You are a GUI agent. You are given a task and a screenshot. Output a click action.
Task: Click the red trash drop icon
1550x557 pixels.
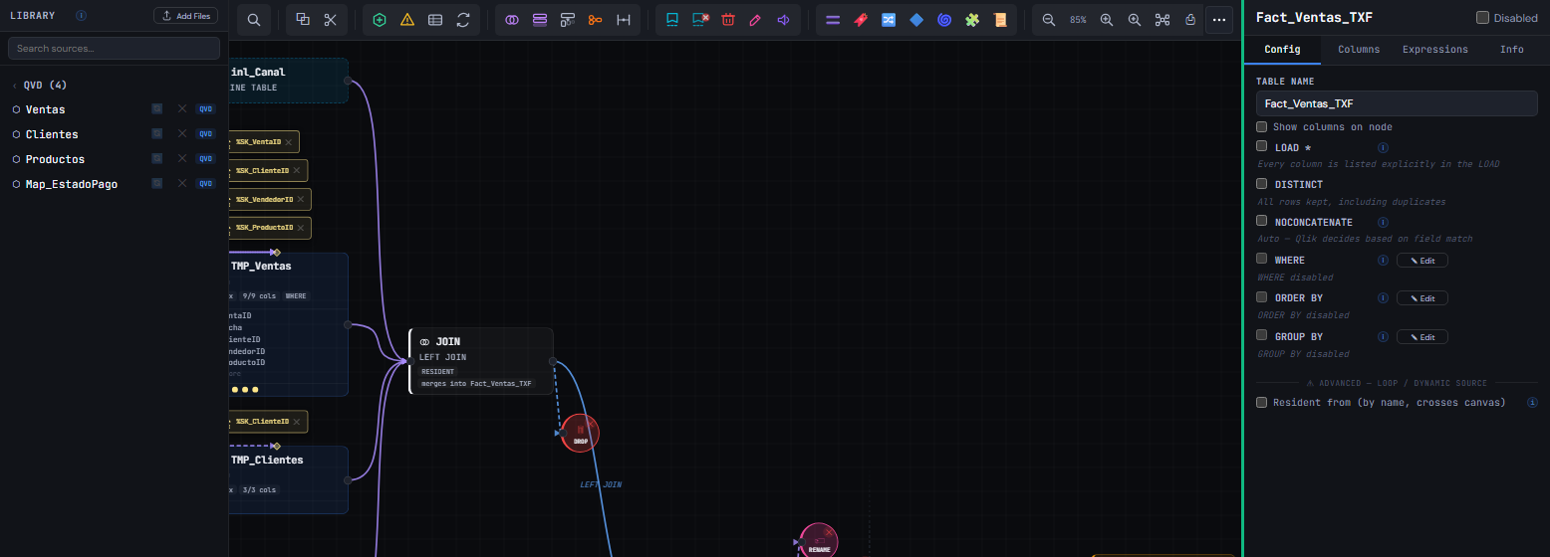[x=728, y=20]
